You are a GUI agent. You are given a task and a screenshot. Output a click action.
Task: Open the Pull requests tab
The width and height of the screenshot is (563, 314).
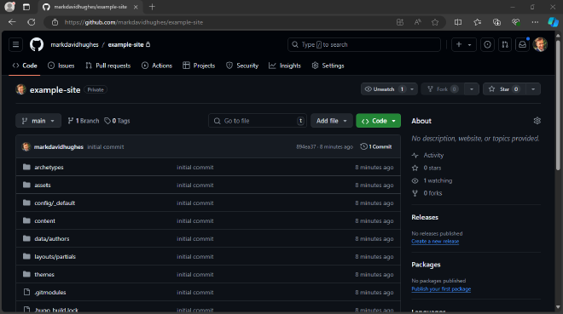[108, 66]
